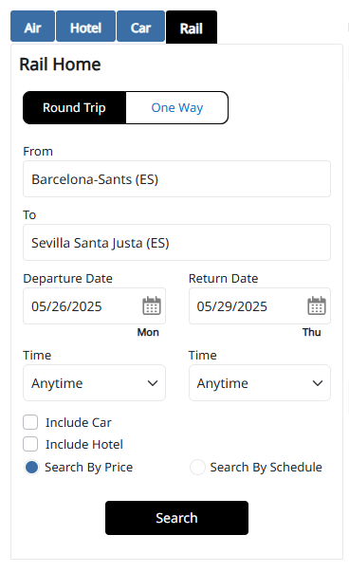The width and height of the screenshot is (349, 572).
Task: Click the From field showing Barcelona-Sants
Action: pyautogui.click(x=176, y=178)
